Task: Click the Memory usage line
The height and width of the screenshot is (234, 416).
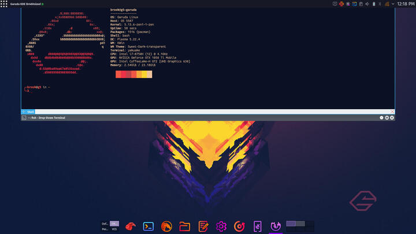Action: pyautogui.click(x=133, y=65)
